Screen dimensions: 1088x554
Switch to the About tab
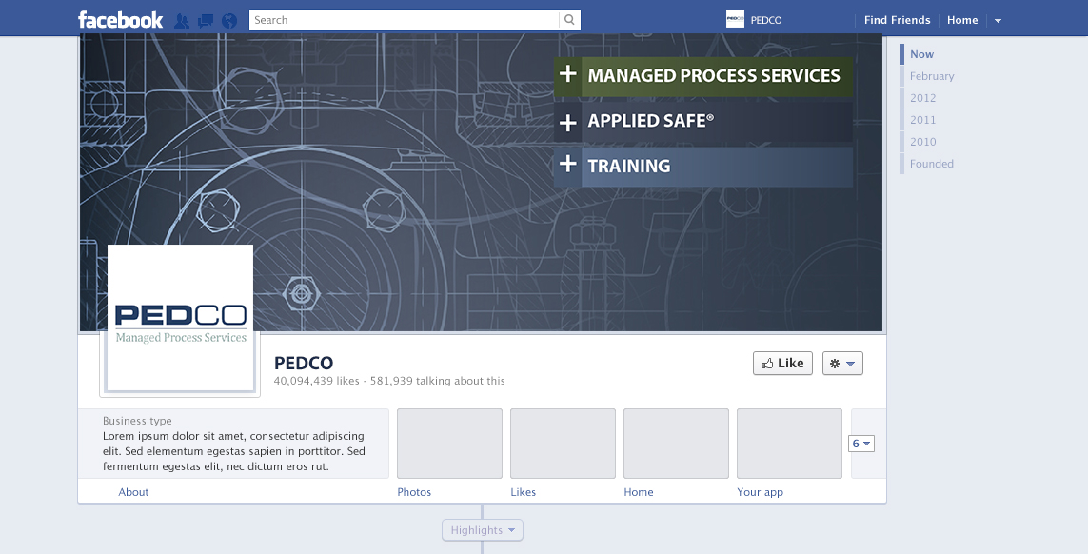[x=133, y=492]
